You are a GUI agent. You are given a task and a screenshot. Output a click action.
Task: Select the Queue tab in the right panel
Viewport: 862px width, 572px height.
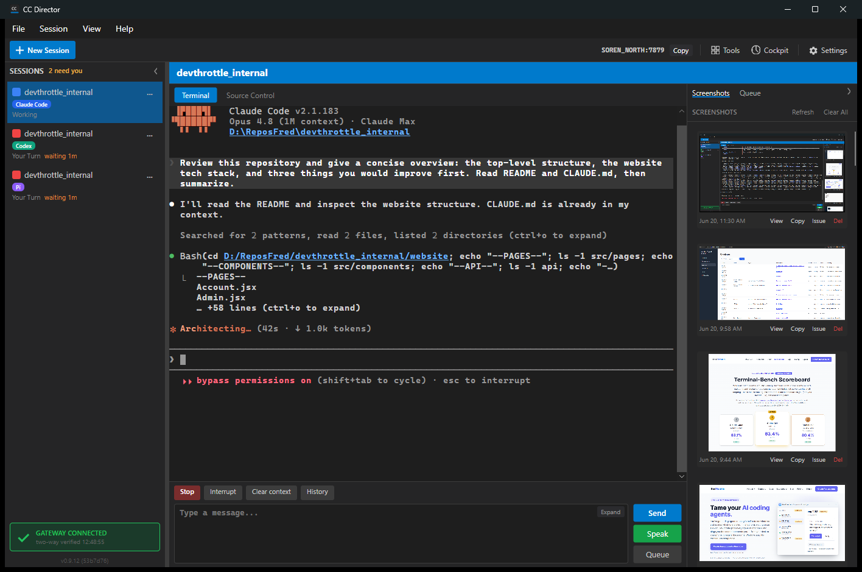coord(750,93)
